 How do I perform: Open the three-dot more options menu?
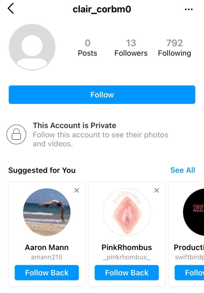coord(189,9)
